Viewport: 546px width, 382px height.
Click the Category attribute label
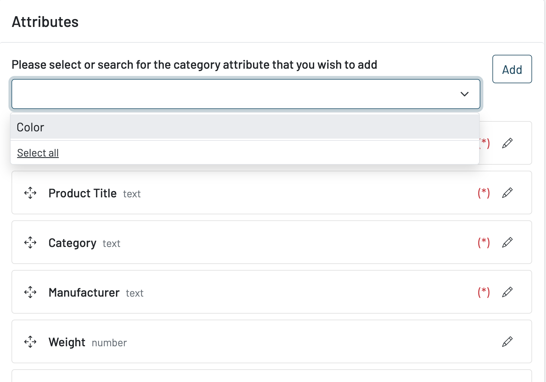[72, 243]
